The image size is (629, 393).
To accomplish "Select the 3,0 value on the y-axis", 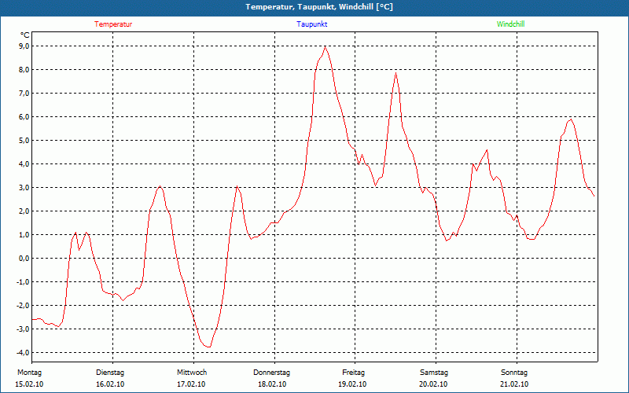I will tap(24, 188).
